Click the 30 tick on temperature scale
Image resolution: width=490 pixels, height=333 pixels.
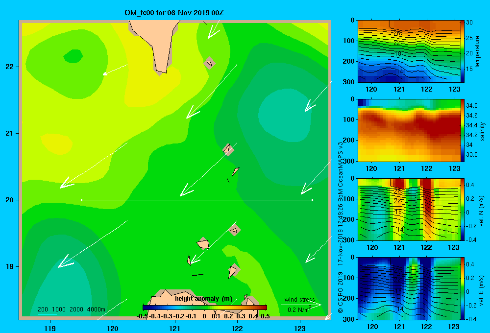pyautogui.click(x=469, y=23)
